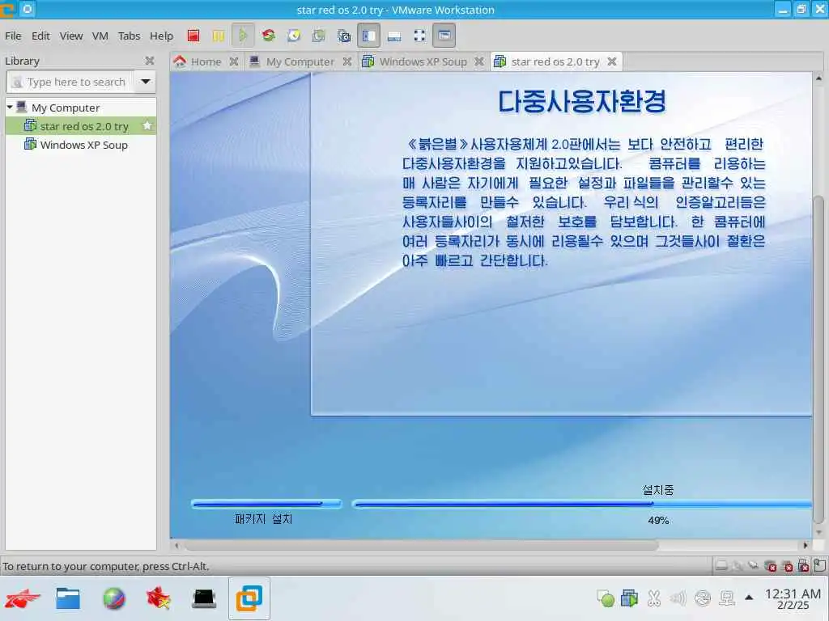The height and width of the screenshot is (621, 829).
Task: Click the 49% progress text
Action: 658,521
